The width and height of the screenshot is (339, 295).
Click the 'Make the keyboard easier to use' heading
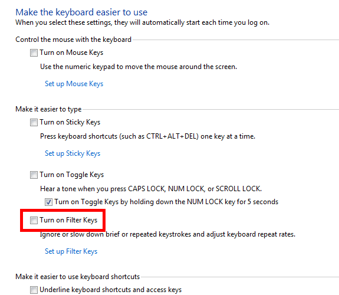[81, 12]
